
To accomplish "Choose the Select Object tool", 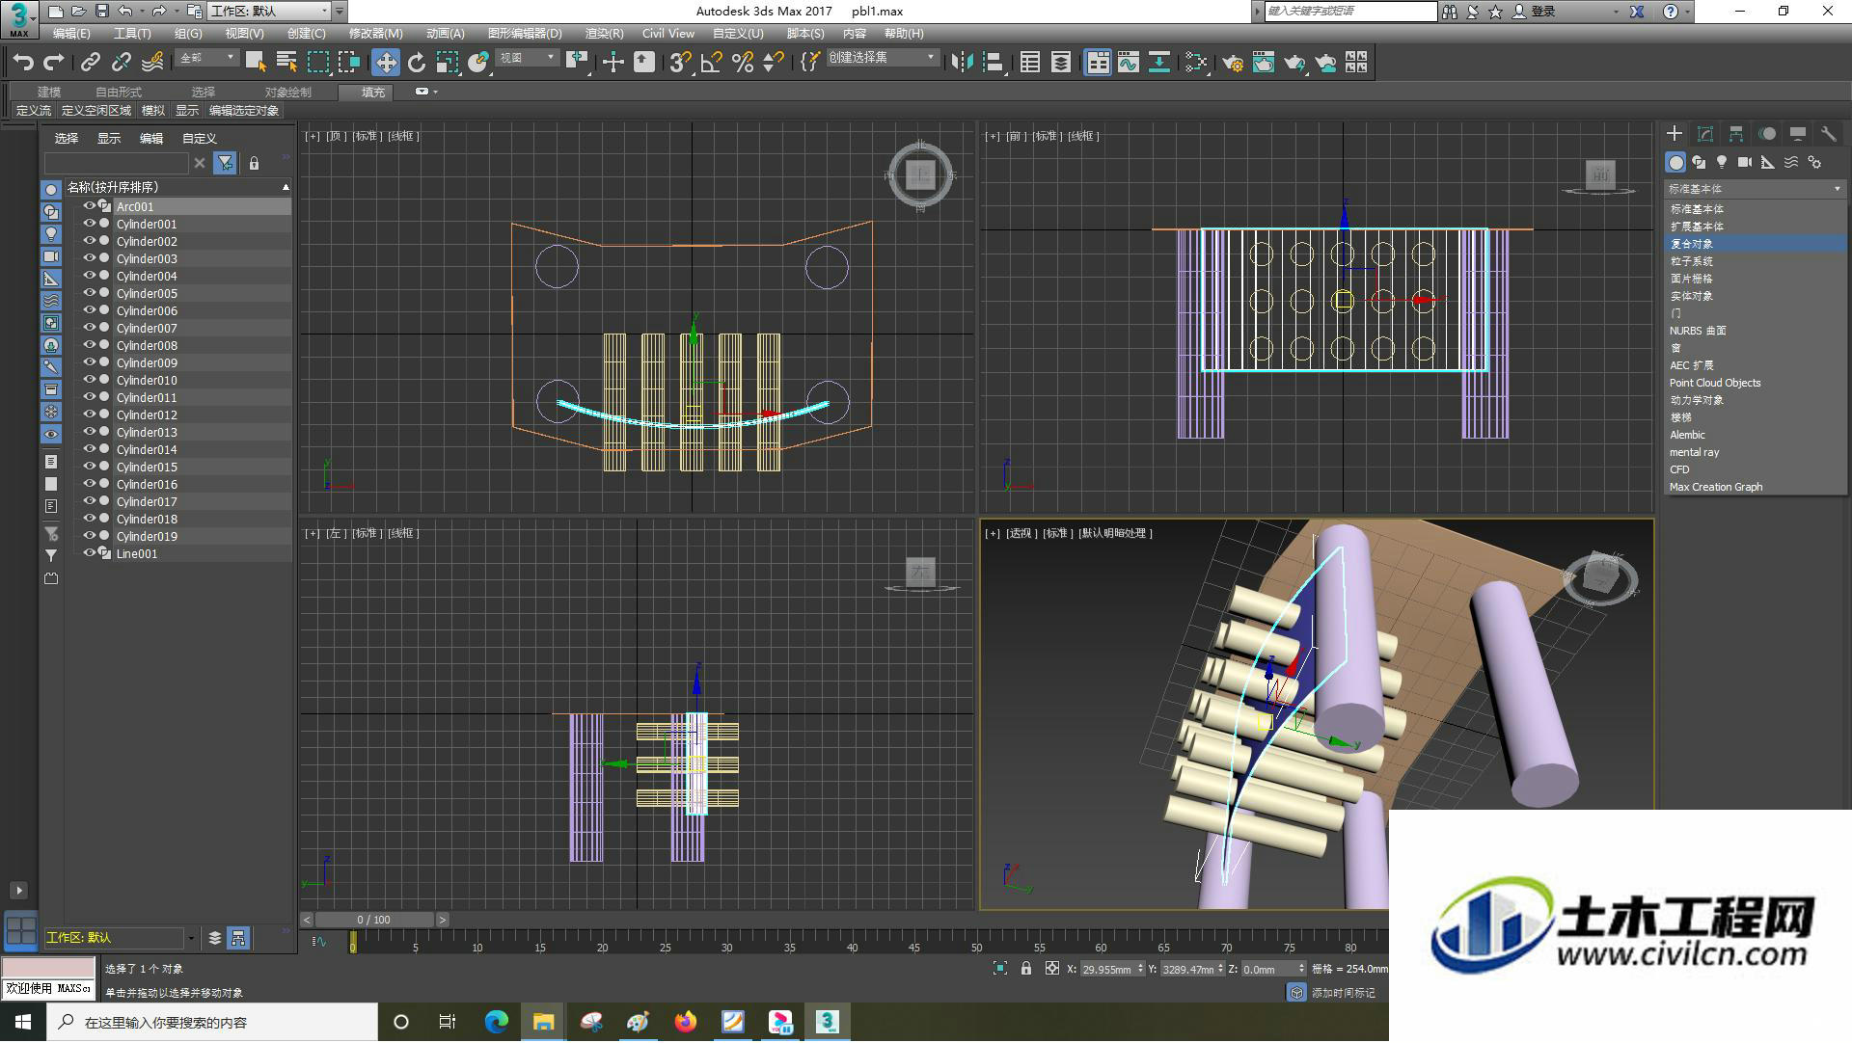I will point(256,63).
